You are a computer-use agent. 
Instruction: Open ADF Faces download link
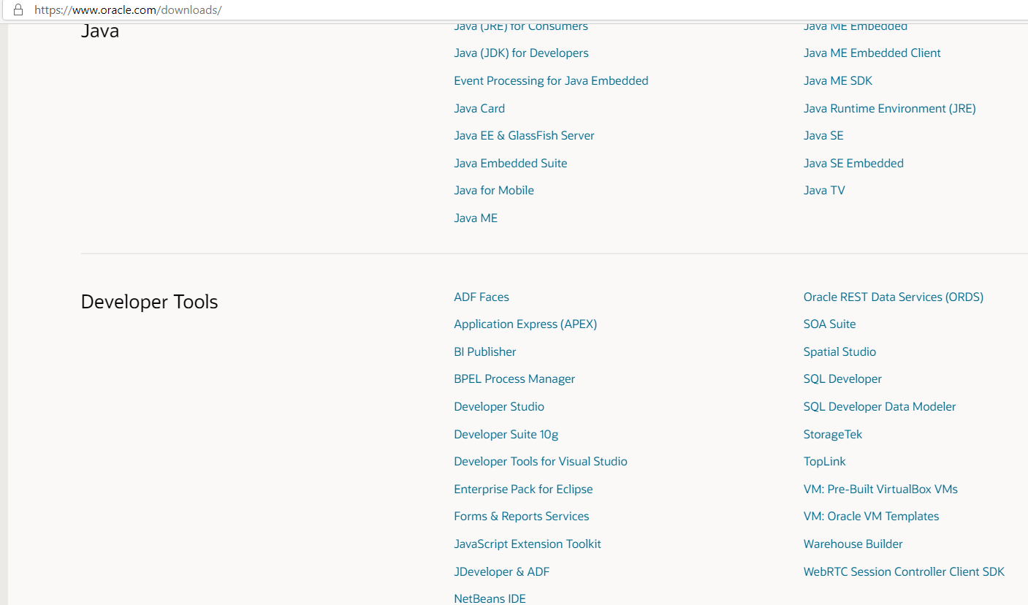(x=481, y=297)
